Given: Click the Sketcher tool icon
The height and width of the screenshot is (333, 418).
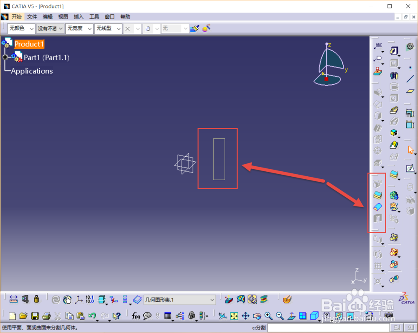Looking at the screenshot, I should pyautogui.click(x=410, y=168).
